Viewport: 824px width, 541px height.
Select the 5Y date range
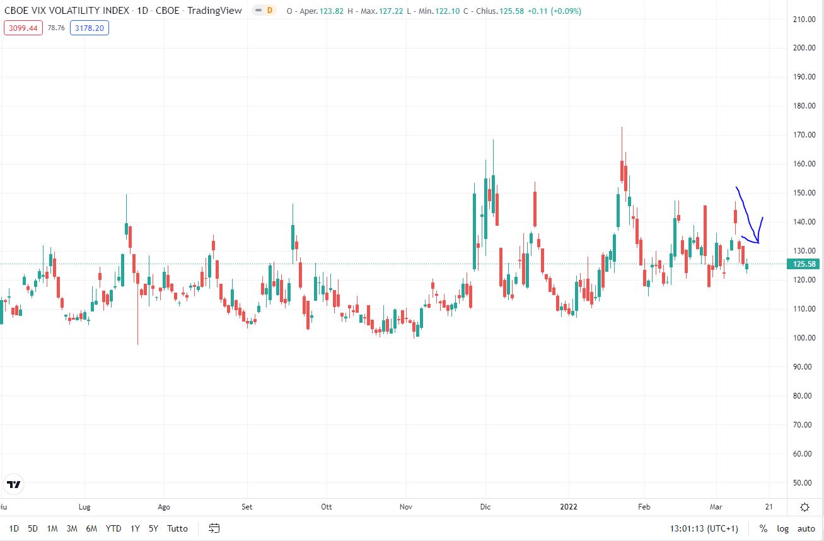pos(153,528)
